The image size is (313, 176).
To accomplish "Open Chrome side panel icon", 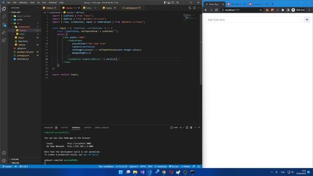I will point(288,10).
